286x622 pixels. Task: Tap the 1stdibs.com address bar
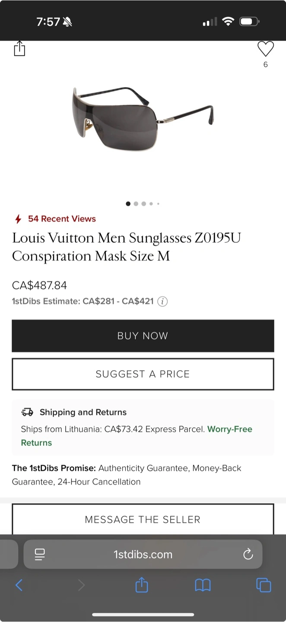pos(143,554)
